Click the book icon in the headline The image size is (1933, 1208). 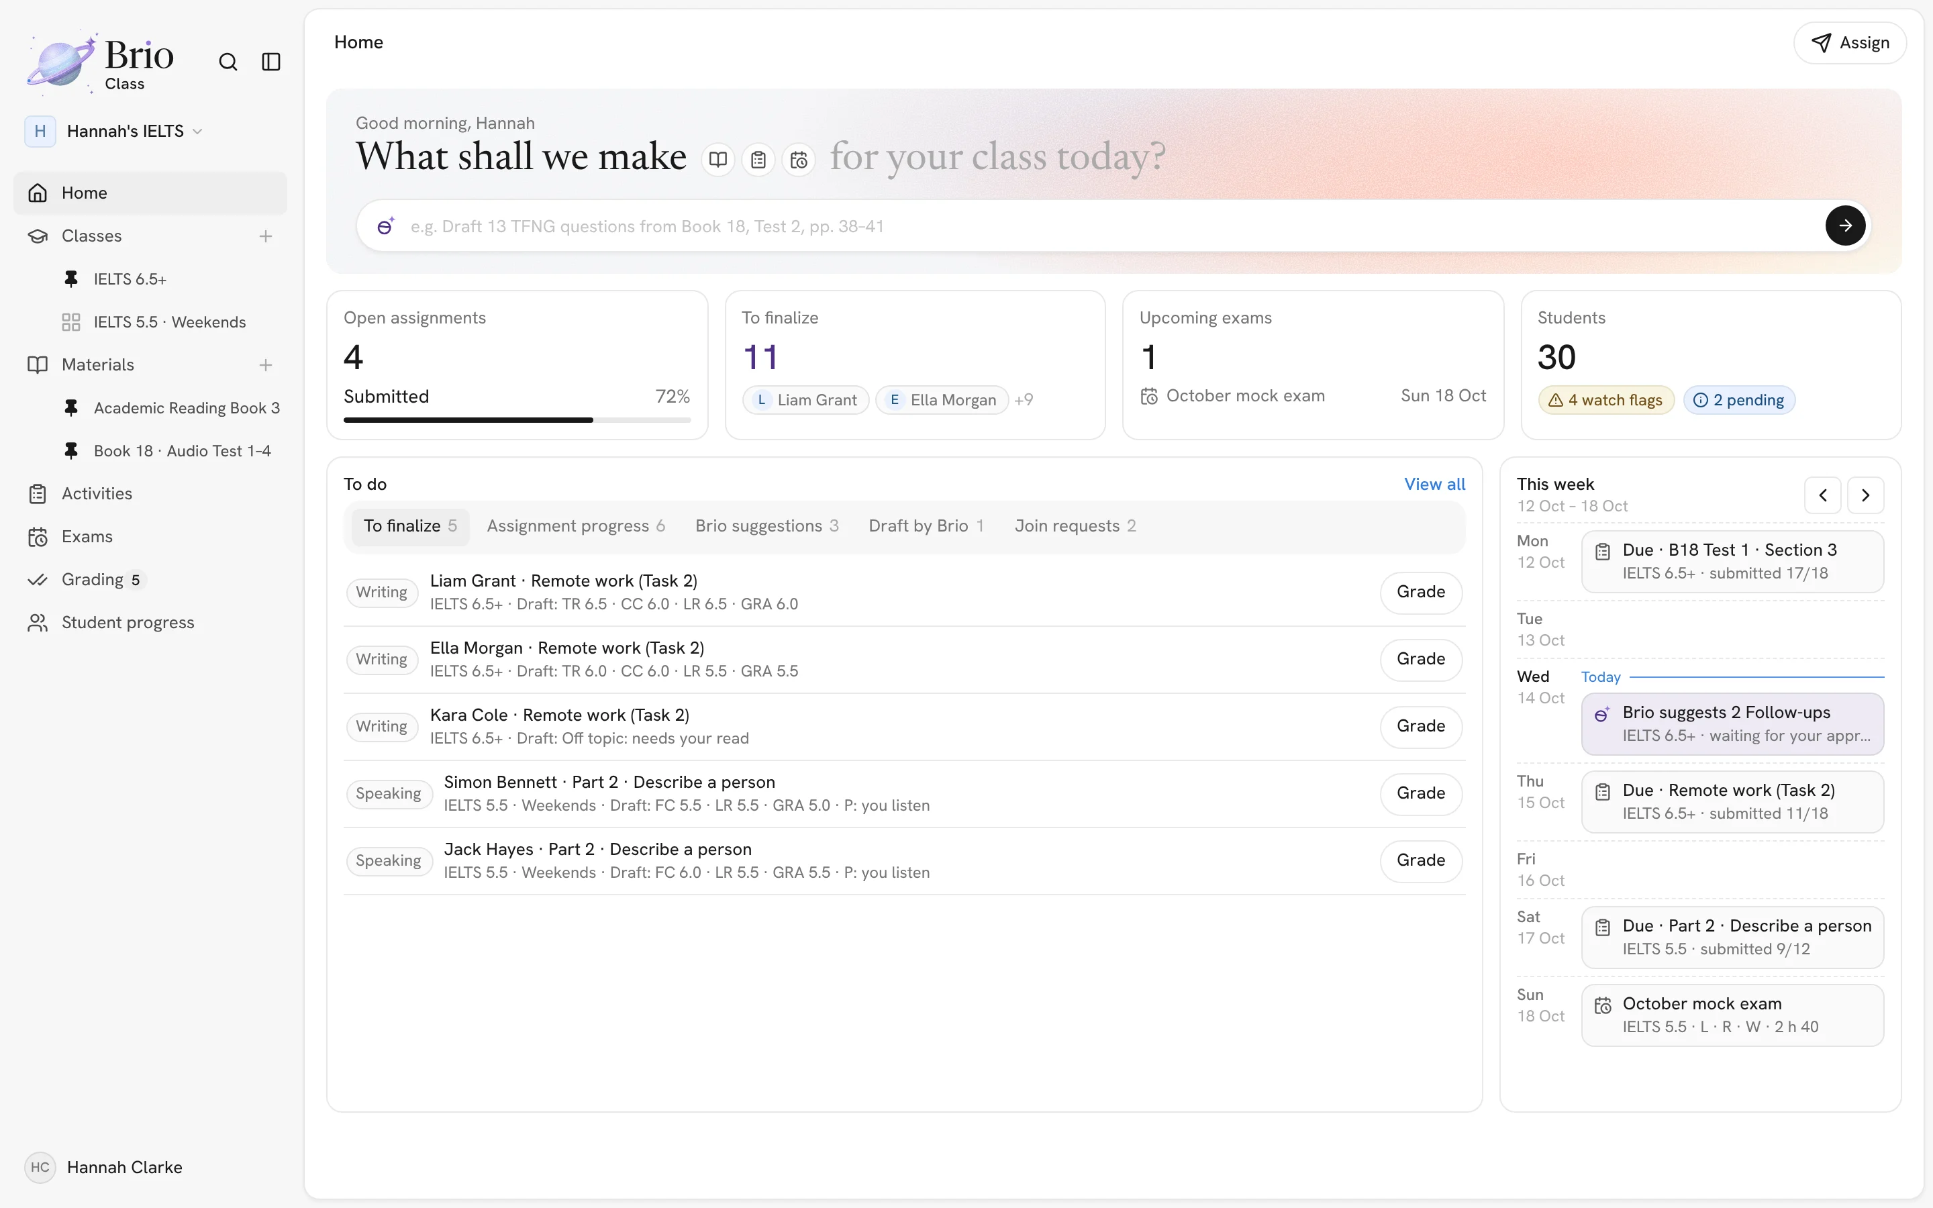click(x=717, y=160)
